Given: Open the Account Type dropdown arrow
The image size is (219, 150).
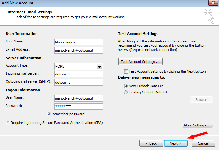Looking at the screenshot, I should point(99,67).
